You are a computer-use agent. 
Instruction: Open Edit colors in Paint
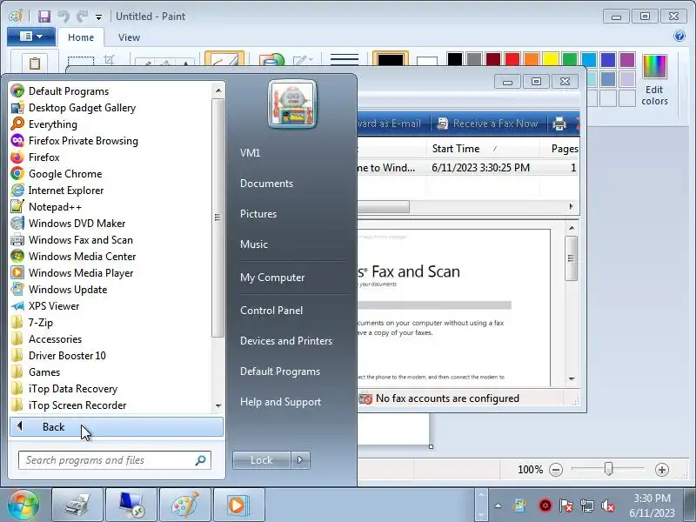tap(654, 80)
